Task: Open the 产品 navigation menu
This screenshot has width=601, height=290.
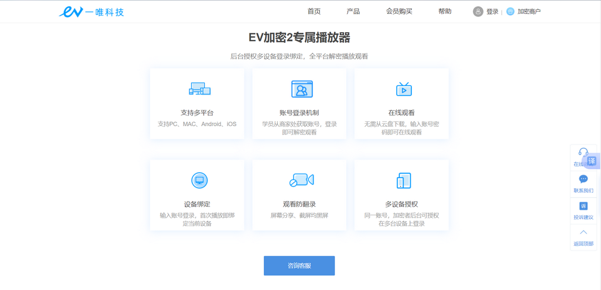Action: coord(353,12)
